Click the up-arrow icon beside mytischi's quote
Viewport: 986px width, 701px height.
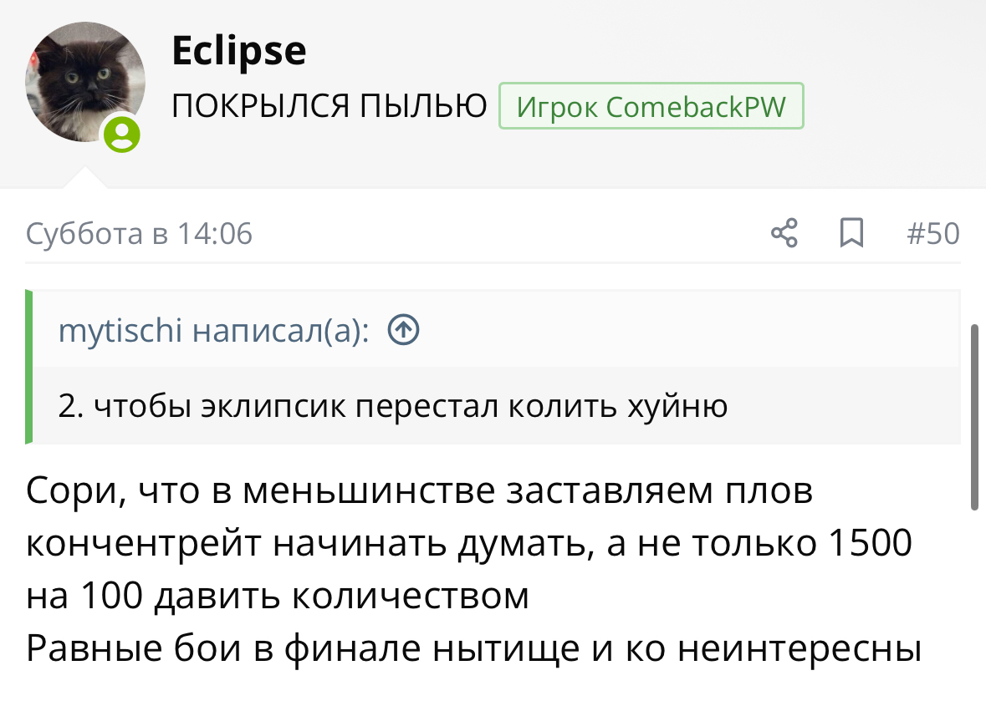click(x=404, y=331)
